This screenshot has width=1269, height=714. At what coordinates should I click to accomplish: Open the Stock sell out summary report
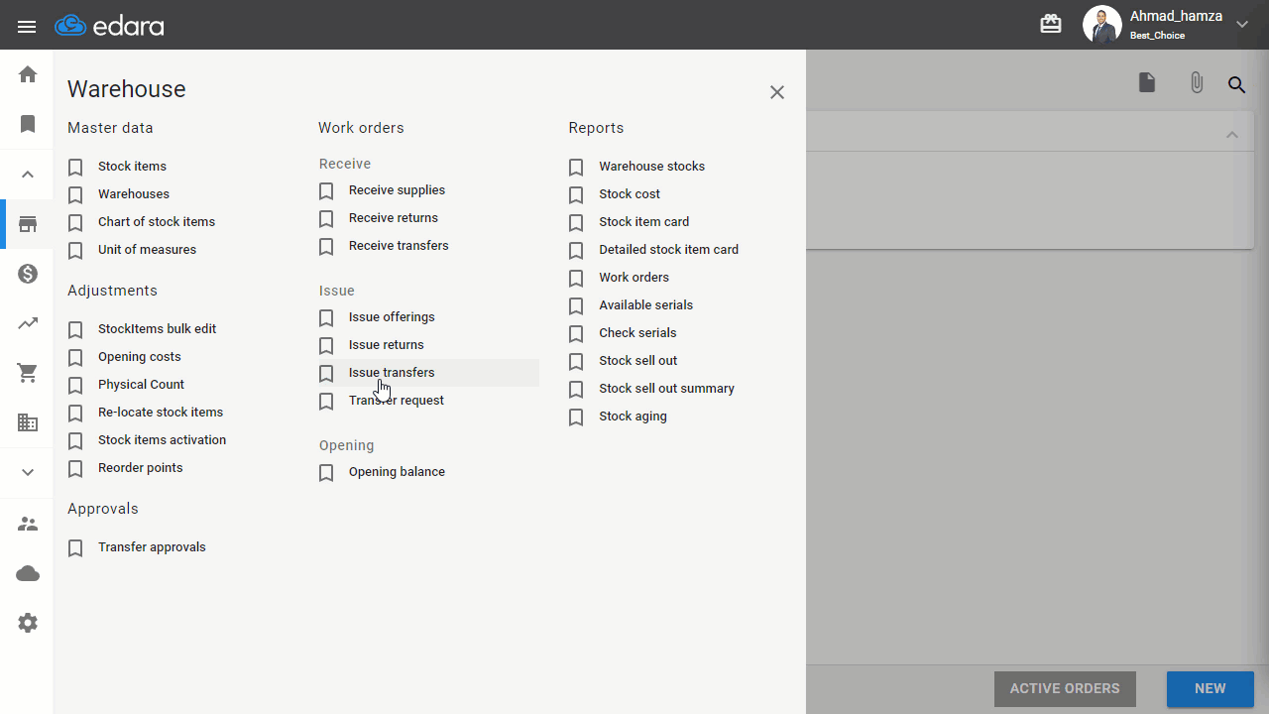(x=666, y=389)
